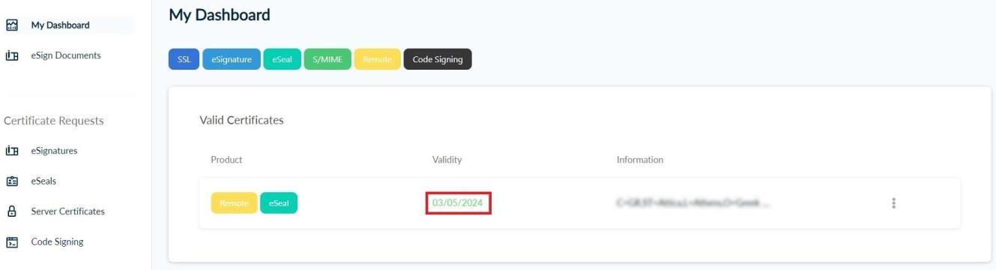Image resolution: width=996 pixels, height=270 pixels.
Task: Select the teal eSeal filter button
Action: point(281,59)
